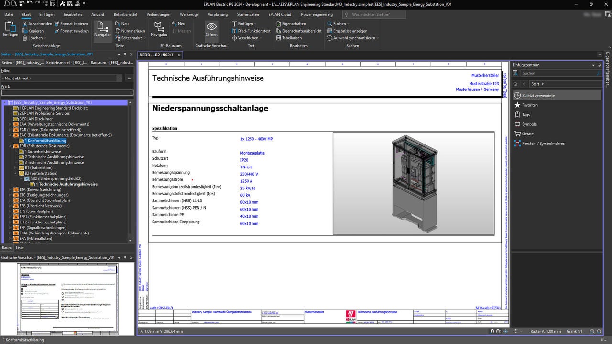612x344 pixels.
Task: Switch to the Betriebsmittel navigator tab
Action: 66,63
